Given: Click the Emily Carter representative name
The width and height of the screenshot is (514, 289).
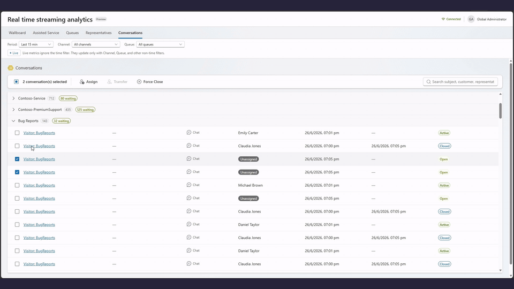Looking at the screenshot, I should (x=248, y=133).
